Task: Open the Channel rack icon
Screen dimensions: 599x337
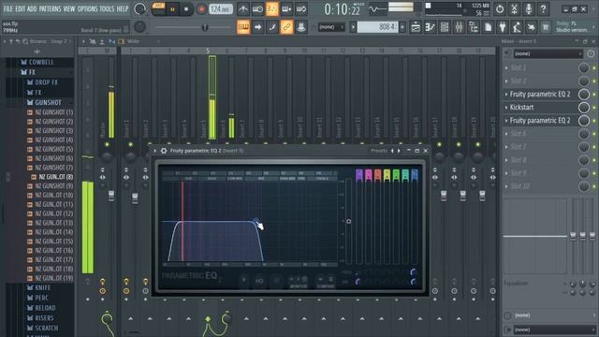Action: tap(445, 27)
